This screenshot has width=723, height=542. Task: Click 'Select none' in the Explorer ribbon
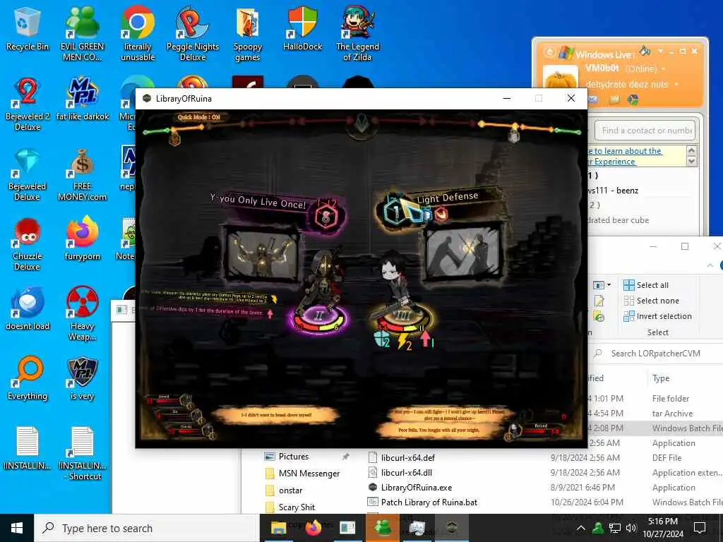click(x=651, y=301)
